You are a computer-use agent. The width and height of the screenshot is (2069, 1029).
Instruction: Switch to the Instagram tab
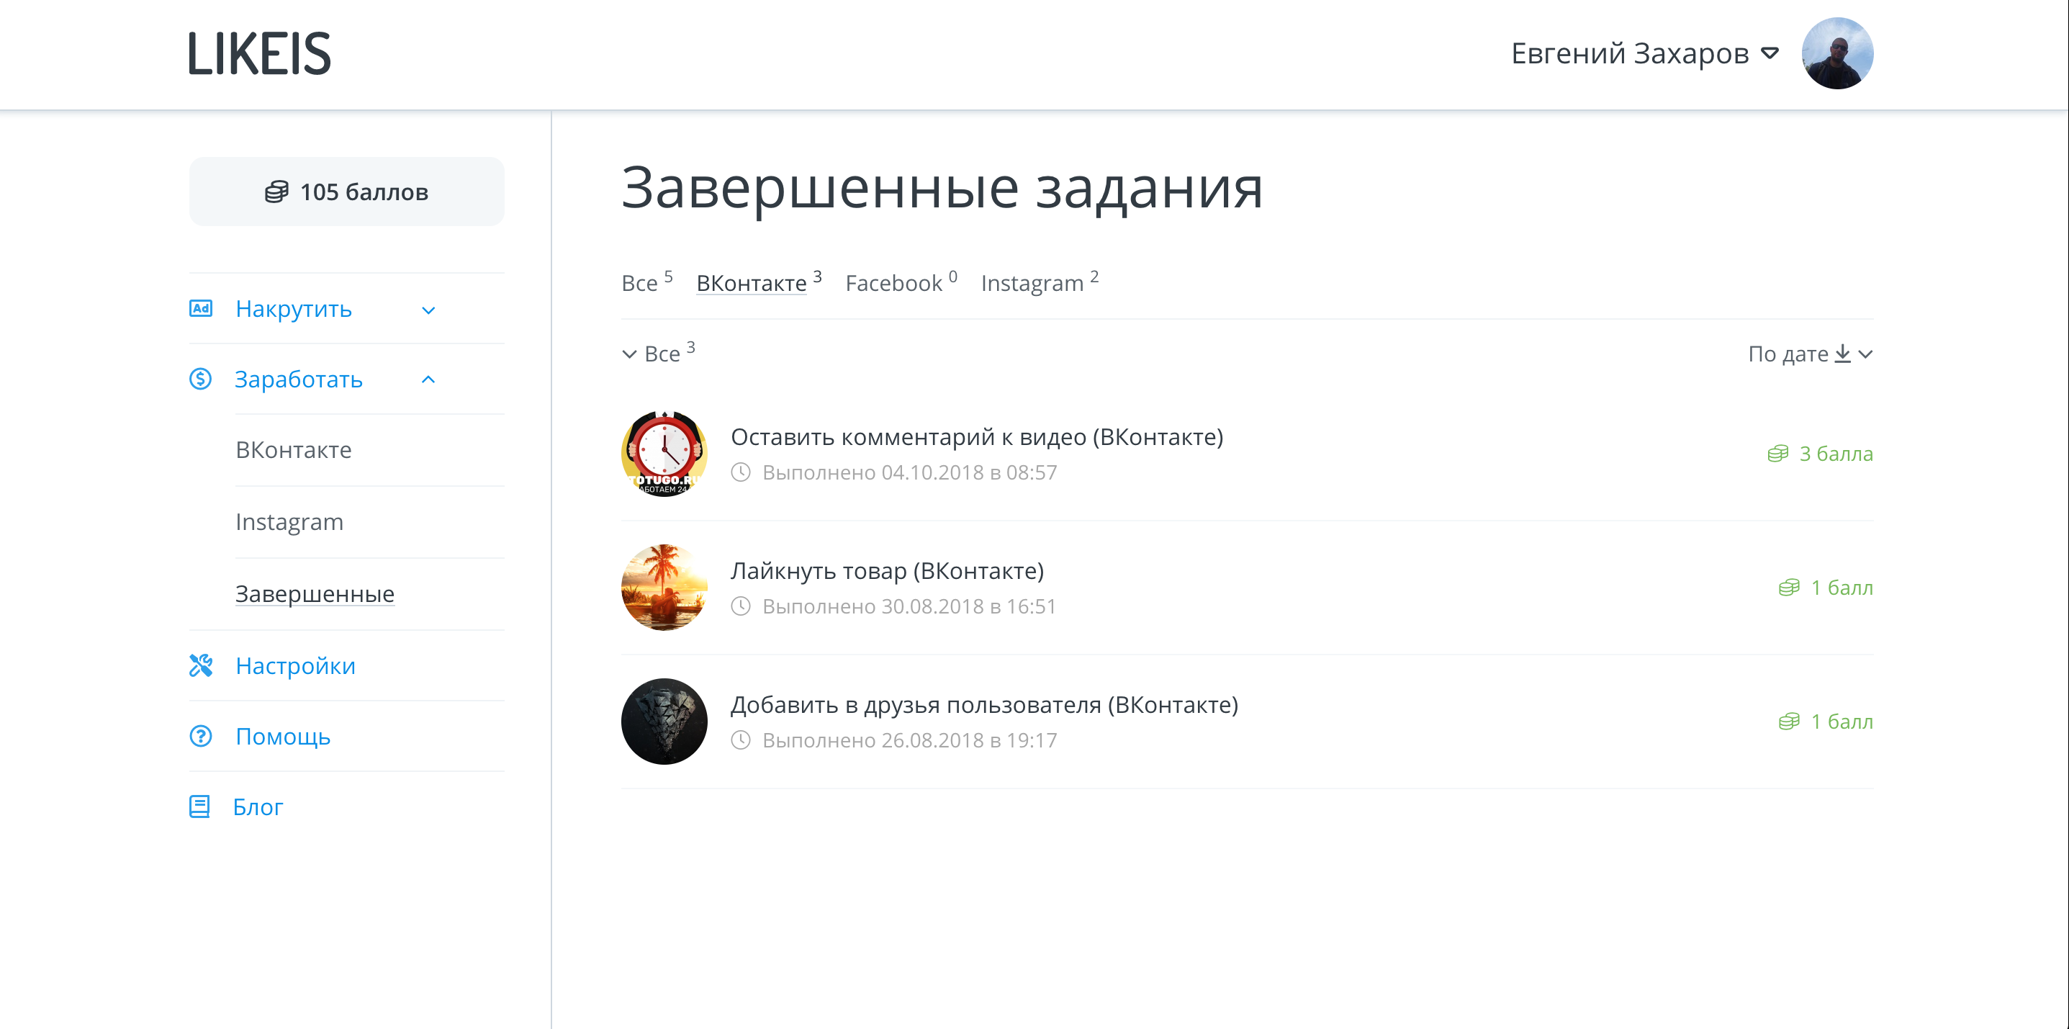point(1033,283)
